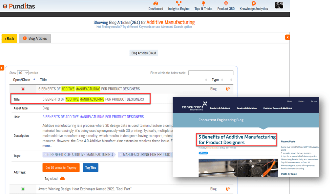Open the Product 360 icon
The image size is (336, 194).
pos(226,4)
